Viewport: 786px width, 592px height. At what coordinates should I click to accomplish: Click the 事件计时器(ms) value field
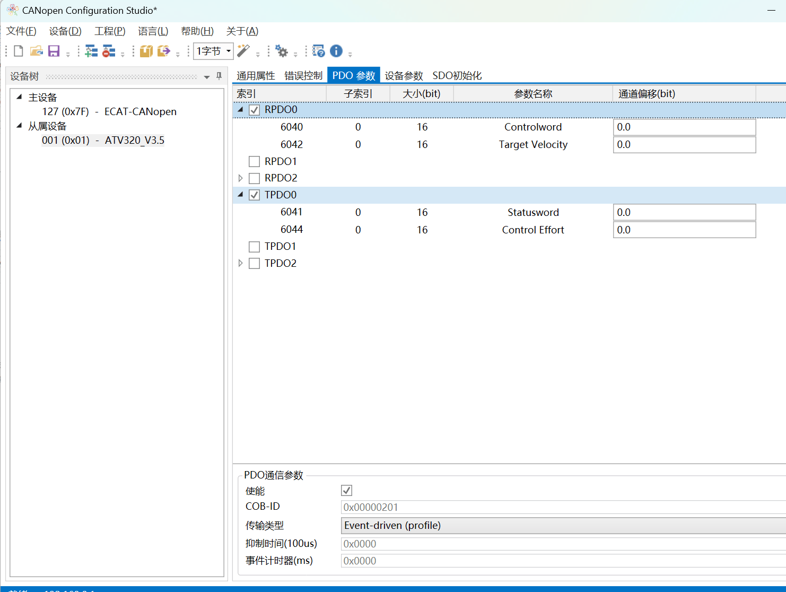pos(563,561)
